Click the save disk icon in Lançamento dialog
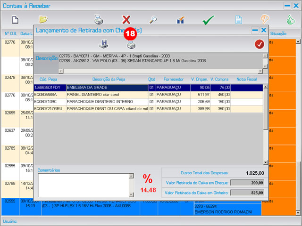 [104, 44]
